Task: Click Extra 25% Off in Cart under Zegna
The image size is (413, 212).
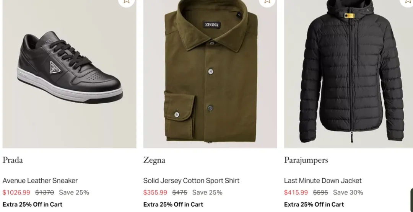Action: [173, 204]
